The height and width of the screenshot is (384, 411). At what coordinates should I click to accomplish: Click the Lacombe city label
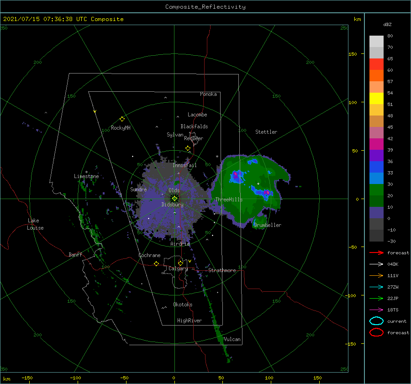pos(197,115)
